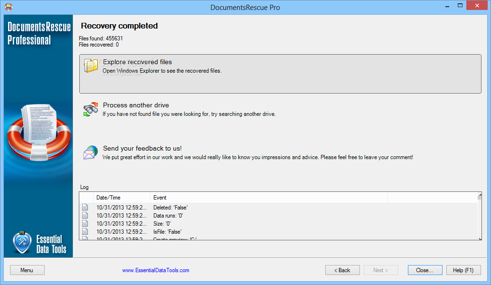Click the Files found: 455631 text
This screenshot has height=285, width=491.
click(x=101, y=38)
